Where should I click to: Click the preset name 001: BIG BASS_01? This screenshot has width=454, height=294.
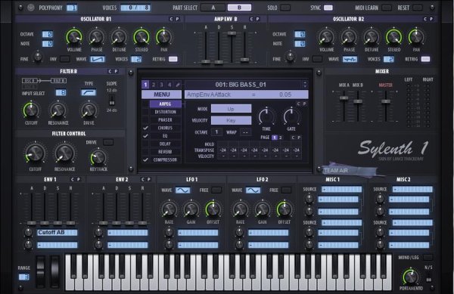click(241, 85)
